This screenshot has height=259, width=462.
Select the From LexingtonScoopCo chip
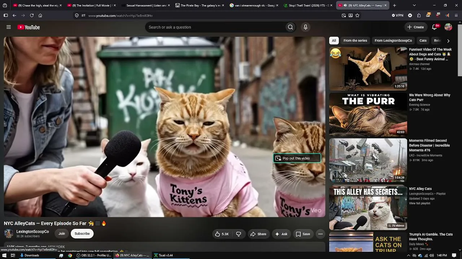point(393,41)
